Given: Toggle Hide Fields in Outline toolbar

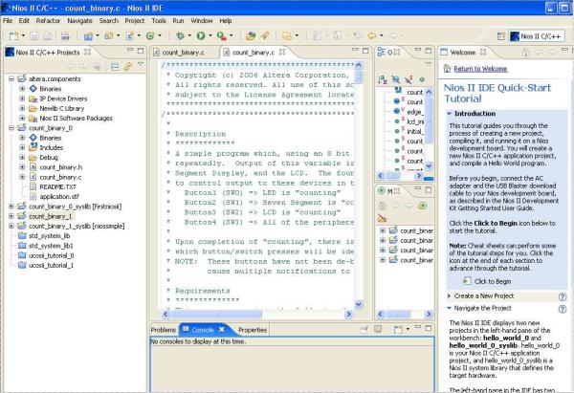Looking at the screenshot, I should tap(396, 79).
